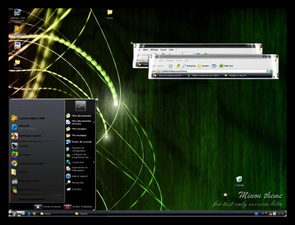Click the Up folder arrow icon

click(178, 66)
